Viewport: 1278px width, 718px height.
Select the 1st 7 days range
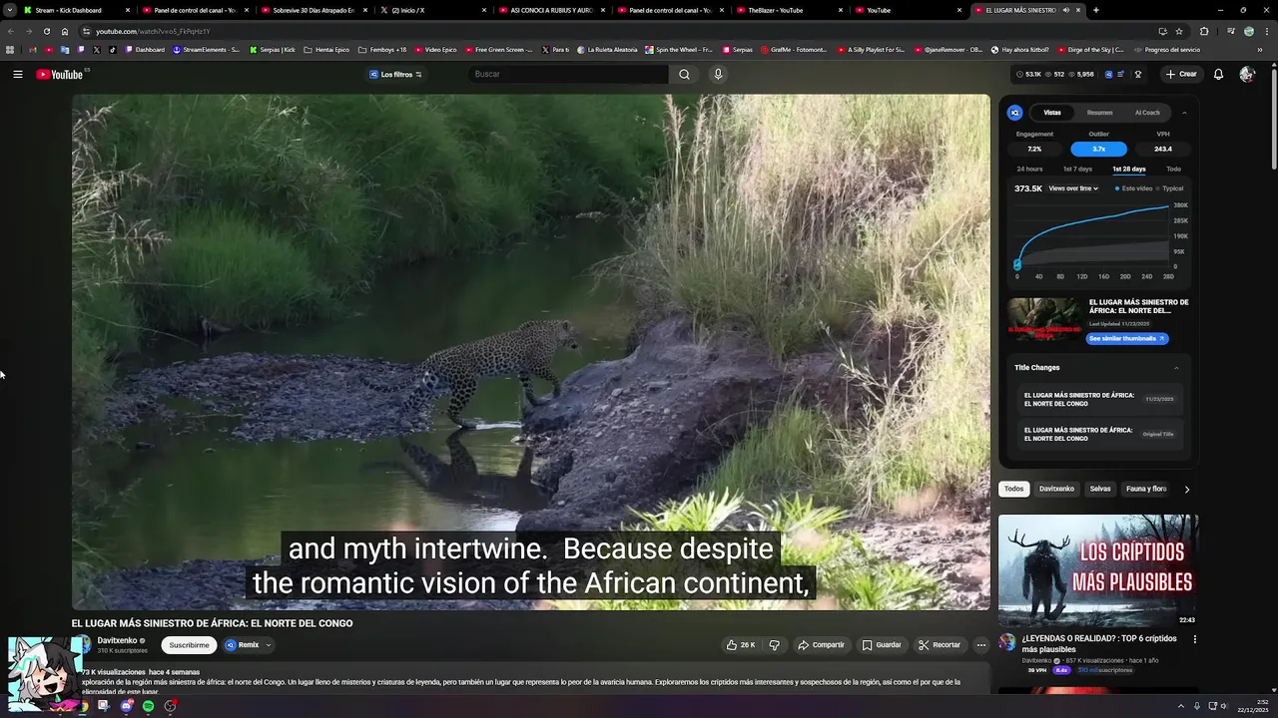pos(1077,170)
